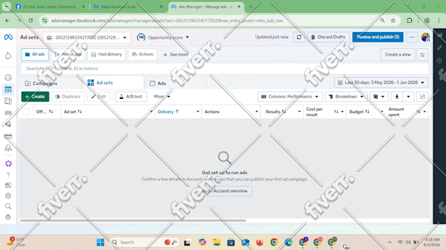Viewport: 446px width, 250px height.
Task: Switch to the Campaigns tab
Action: (41, 83)
